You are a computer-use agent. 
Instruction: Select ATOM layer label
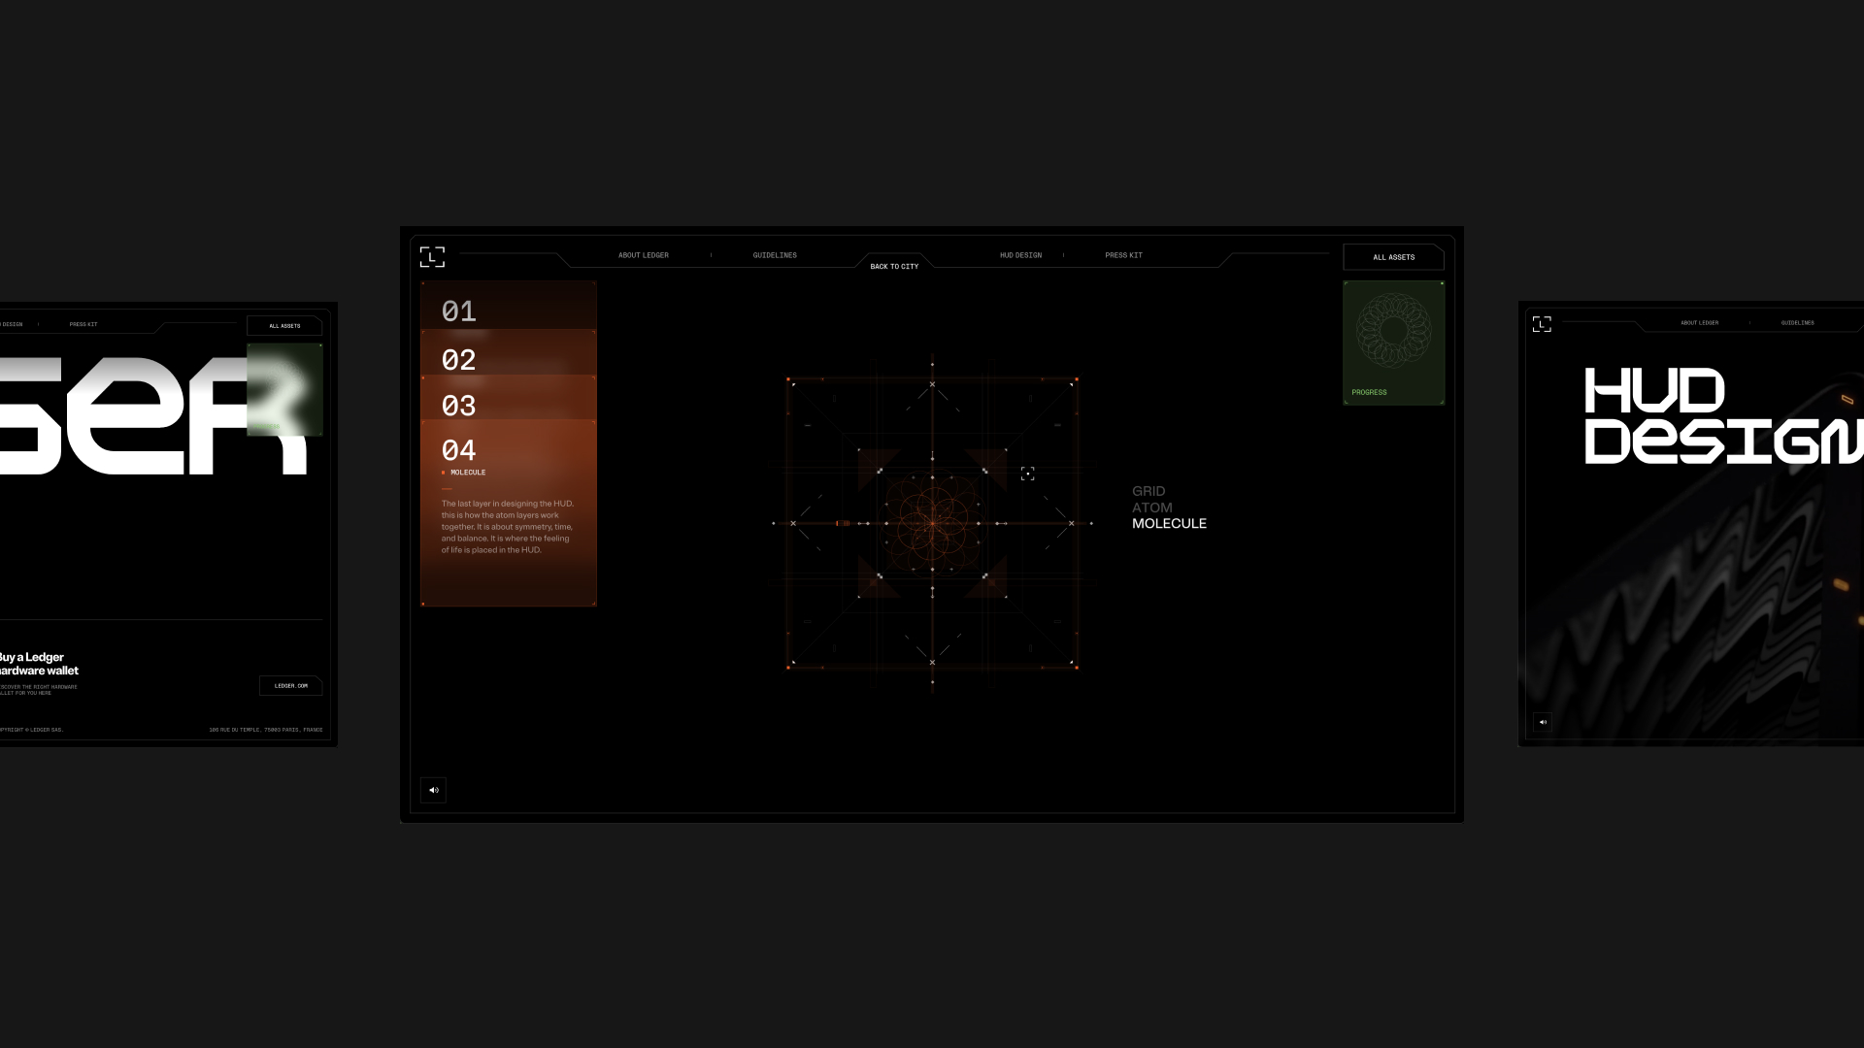coord(1151,508)
